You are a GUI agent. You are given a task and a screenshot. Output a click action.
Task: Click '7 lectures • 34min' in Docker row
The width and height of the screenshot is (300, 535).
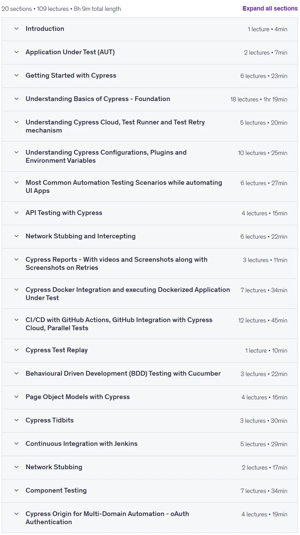point(264,290)
